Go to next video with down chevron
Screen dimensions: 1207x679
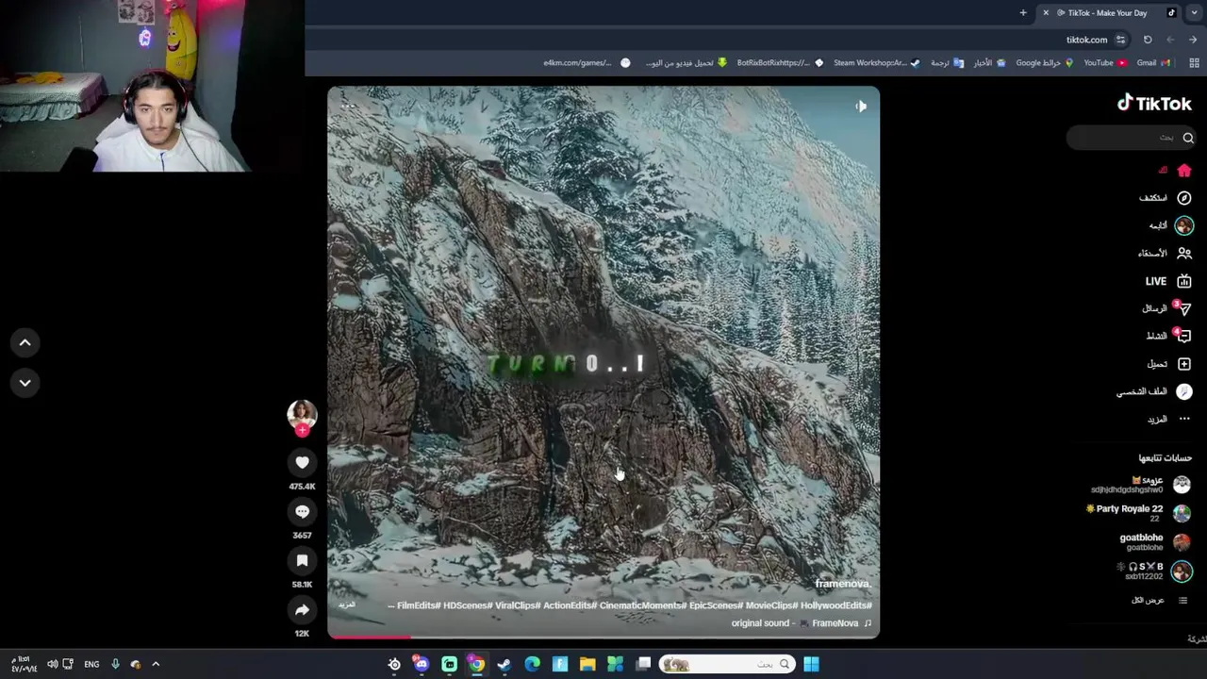click(x=25, y=383)
